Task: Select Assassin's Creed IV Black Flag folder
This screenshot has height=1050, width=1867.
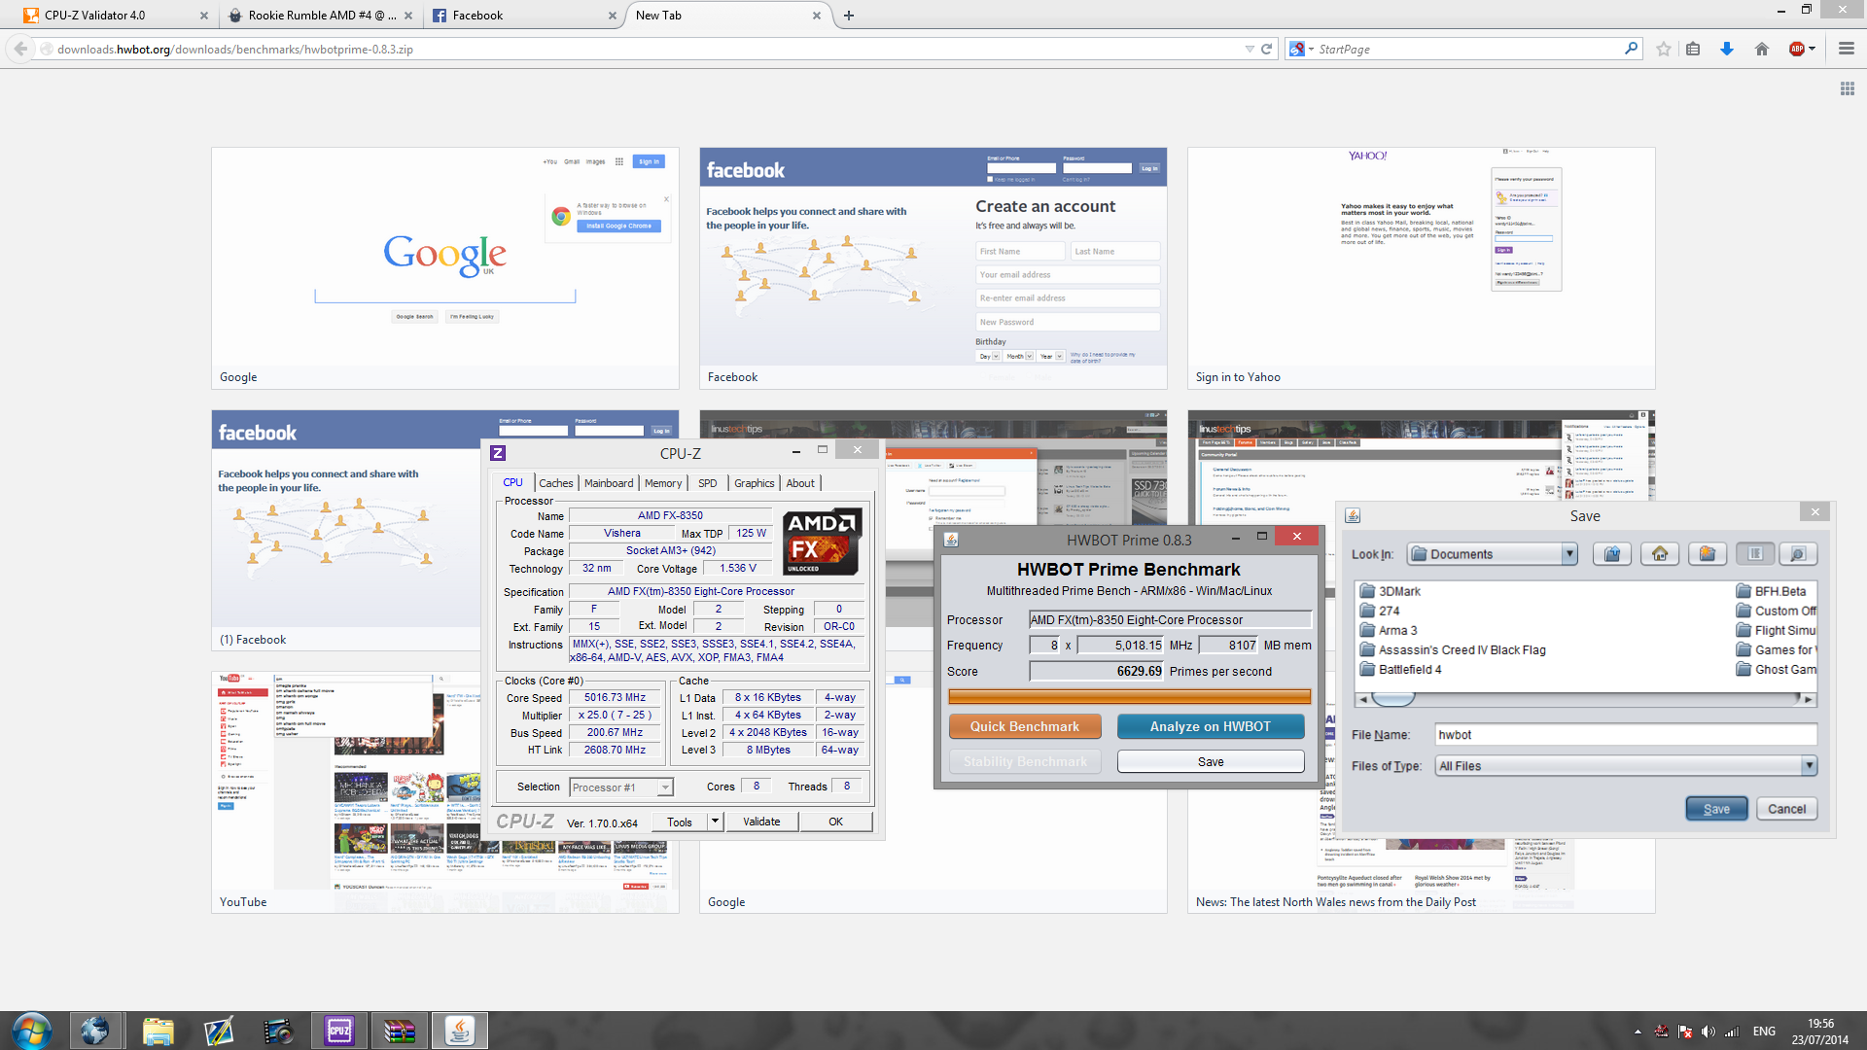Action: [x=1453, y=649]
